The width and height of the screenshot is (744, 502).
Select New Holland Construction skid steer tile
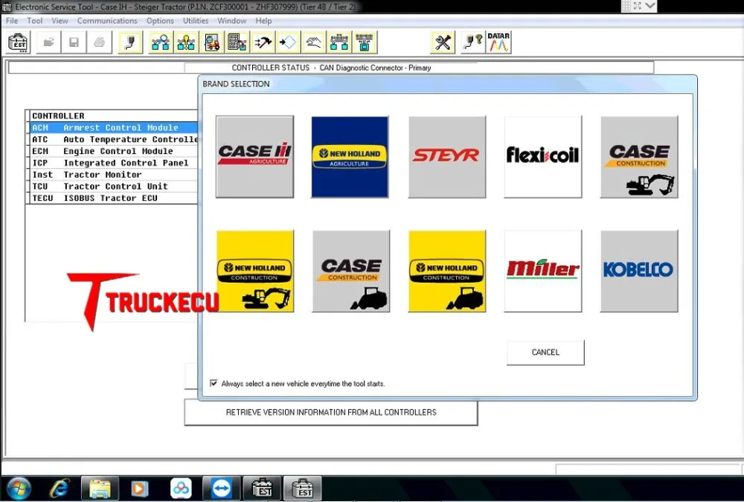[x=447, y=271]
